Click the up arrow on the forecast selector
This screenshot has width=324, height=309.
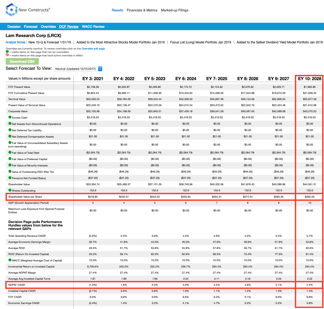click(100, 67)
